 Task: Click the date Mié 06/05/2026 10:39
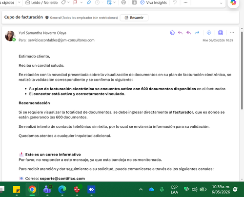click(x=218, y=40)
